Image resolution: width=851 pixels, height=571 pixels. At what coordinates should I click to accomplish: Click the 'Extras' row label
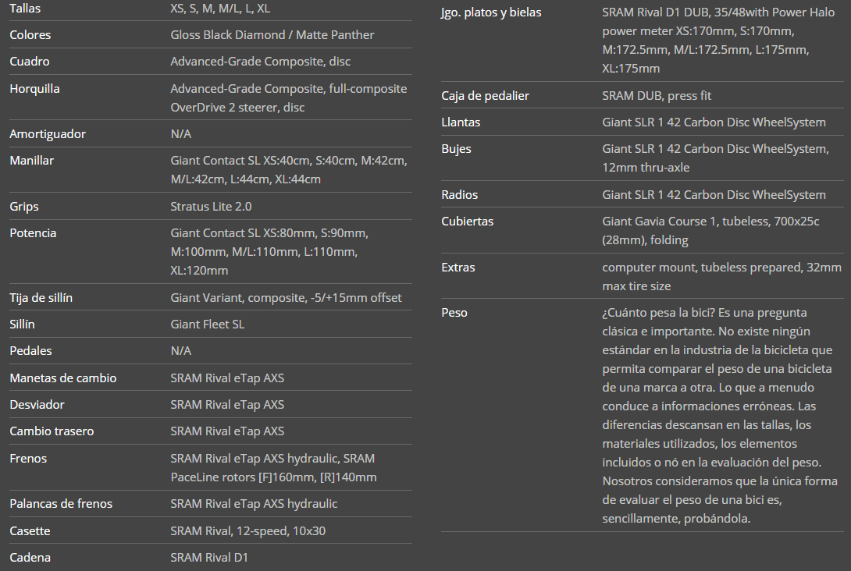coord(458,268)
